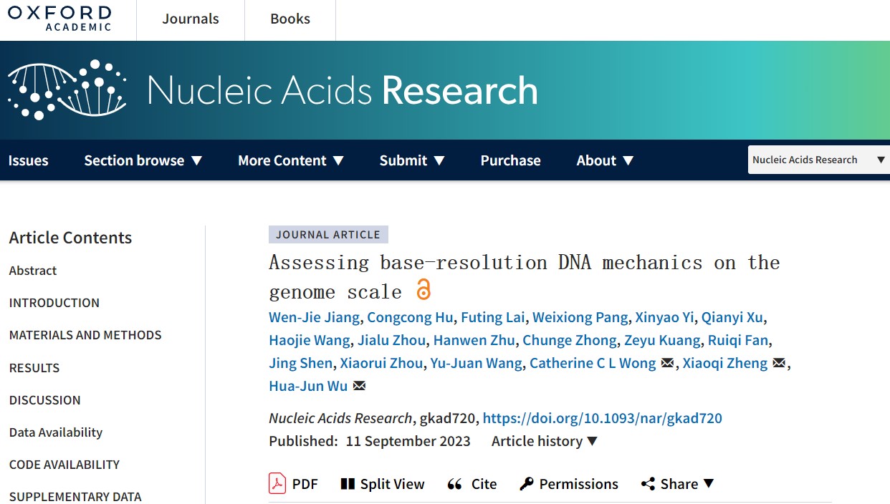Open Split View layout icon

[x=348, y=484]
